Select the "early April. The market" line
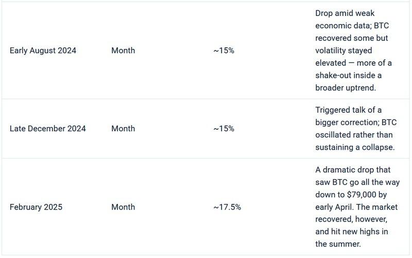 [356, 207]
